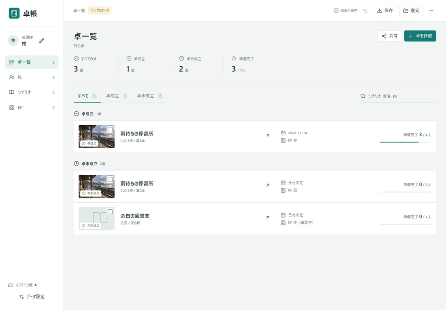The width and height of the screenshot is (446, 310).
Task: Click the 雨待ちの停留所 第1卓 thumbnail image
Action: pyautogui.click(x=96, y=136)
